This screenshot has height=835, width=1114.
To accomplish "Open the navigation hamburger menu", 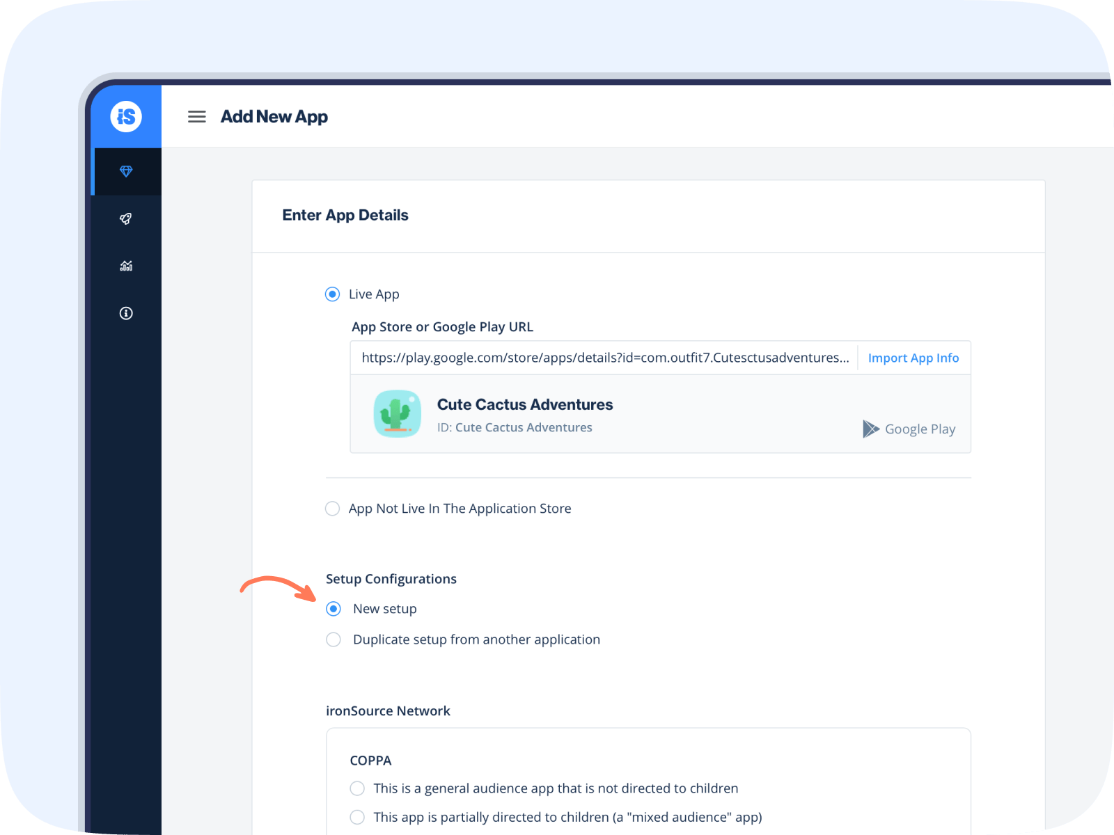I will tap(197, 116).
